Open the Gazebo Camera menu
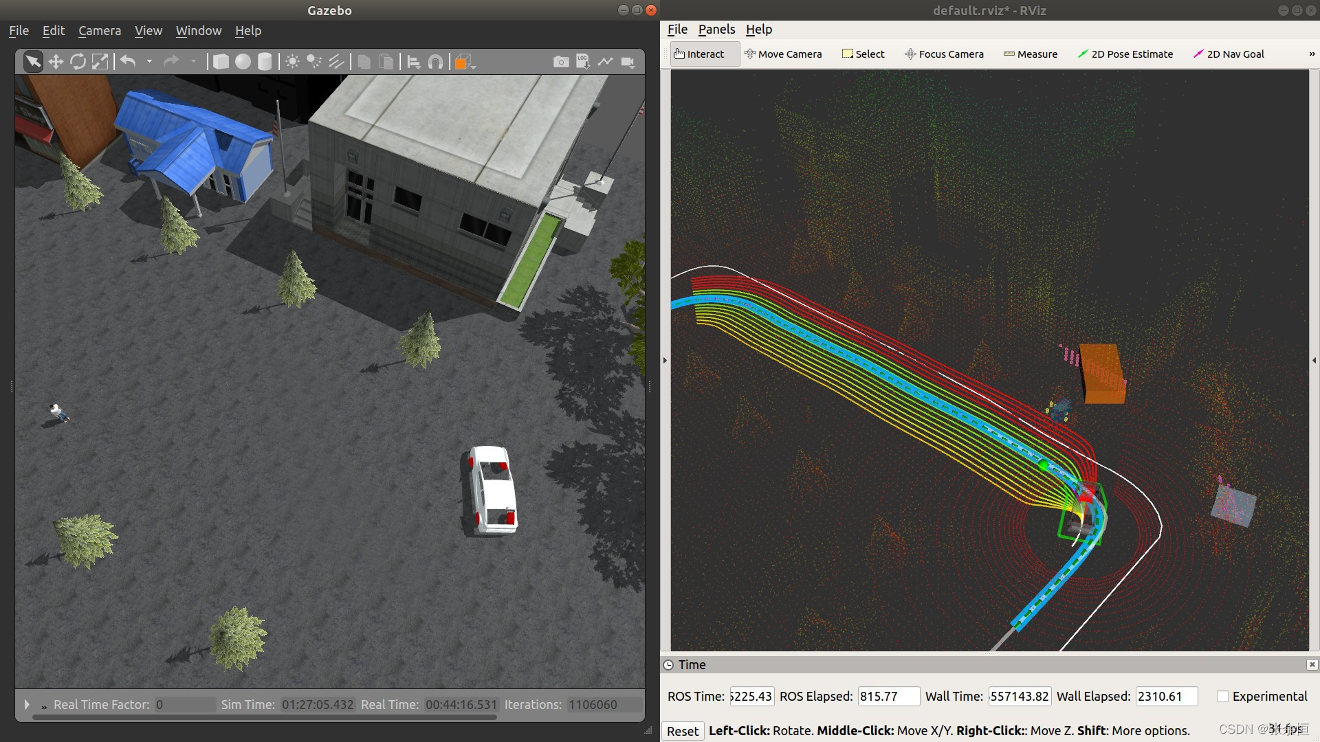1320x742 pixels. (x=99, y=31)
